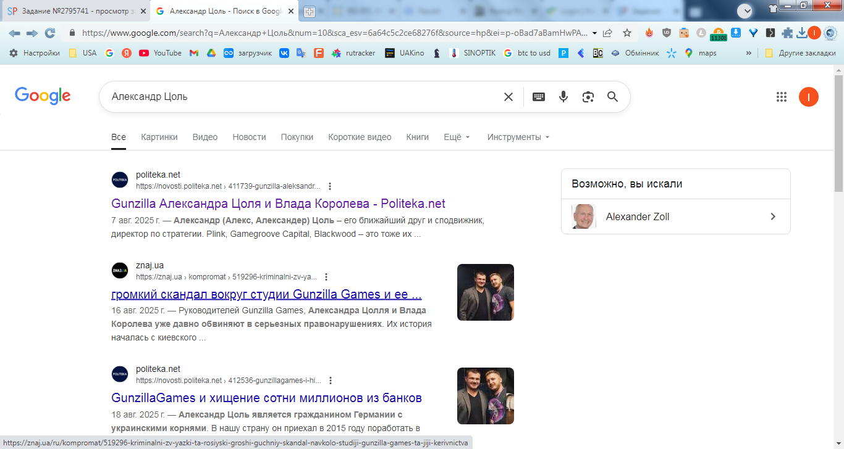Open the GunzillaGames и хищение сотни миллионов result

(266, 398)
